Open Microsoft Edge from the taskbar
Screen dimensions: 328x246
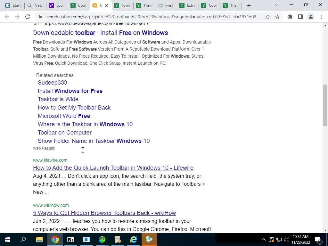(102, 240)
